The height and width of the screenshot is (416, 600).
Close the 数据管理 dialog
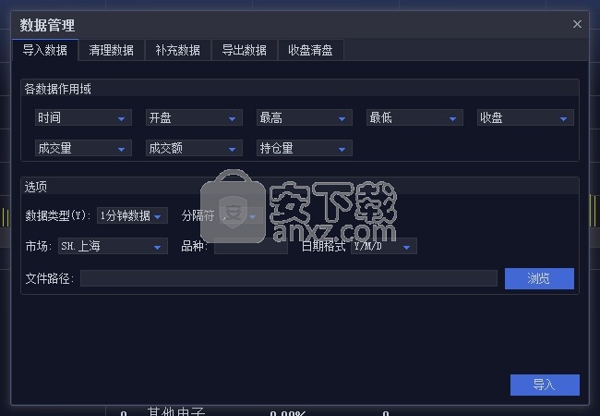(577, 24)
